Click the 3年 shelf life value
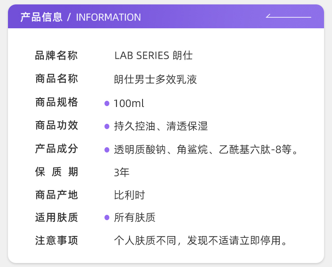Viewport: 332px width, 267px height. point(122,172)
